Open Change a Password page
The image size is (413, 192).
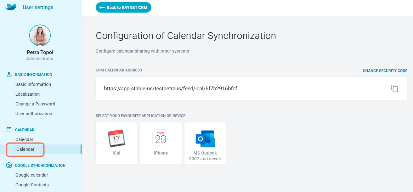[35, 104]
